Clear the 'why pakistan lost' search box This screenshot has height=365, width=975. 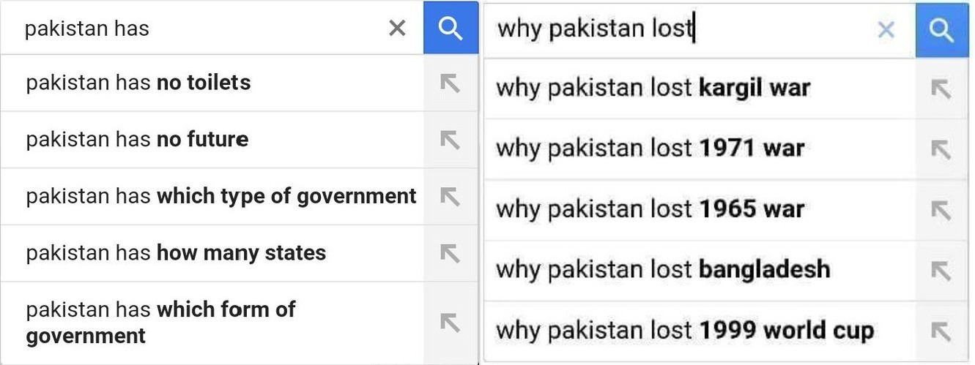(x=886, y=30)
